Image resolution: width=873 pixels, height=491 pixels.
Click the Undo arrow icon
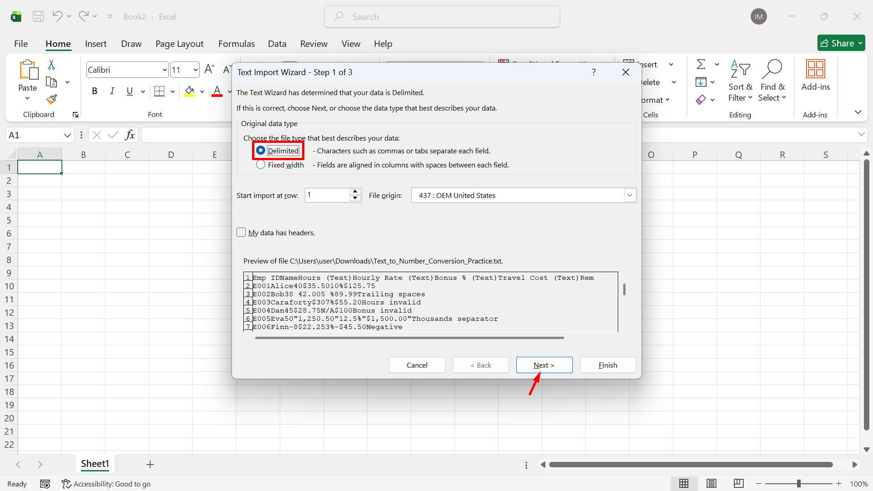57,16
